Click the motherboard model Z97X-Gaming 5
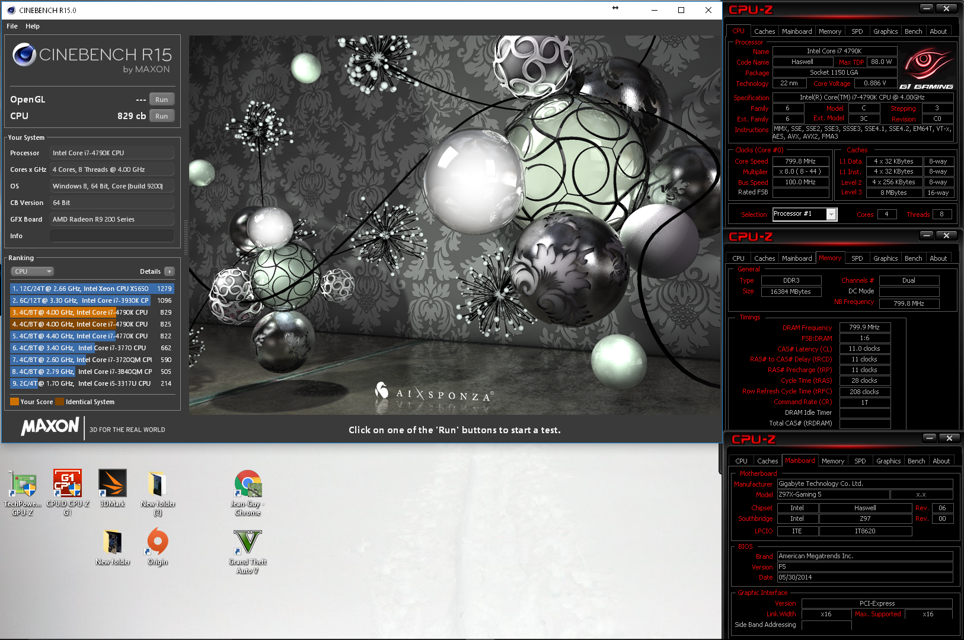The width and height of the screenshot is (964, 640). [833, 494]
